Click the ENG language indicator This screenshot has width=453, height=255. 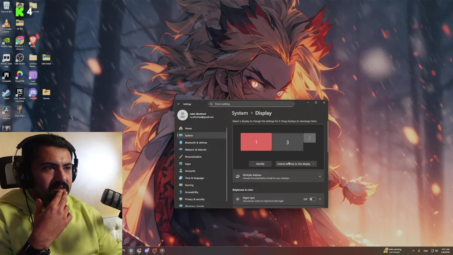(x=426, y=251)
